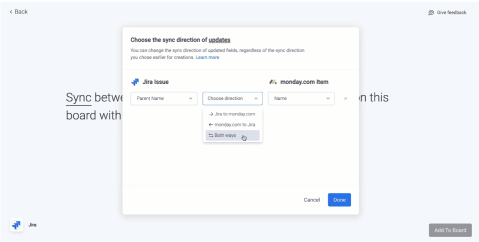This screenshot has width=479, height=242.
Task: Click the Give feedback speech bubble icon
Action: (x=431, y=12)
